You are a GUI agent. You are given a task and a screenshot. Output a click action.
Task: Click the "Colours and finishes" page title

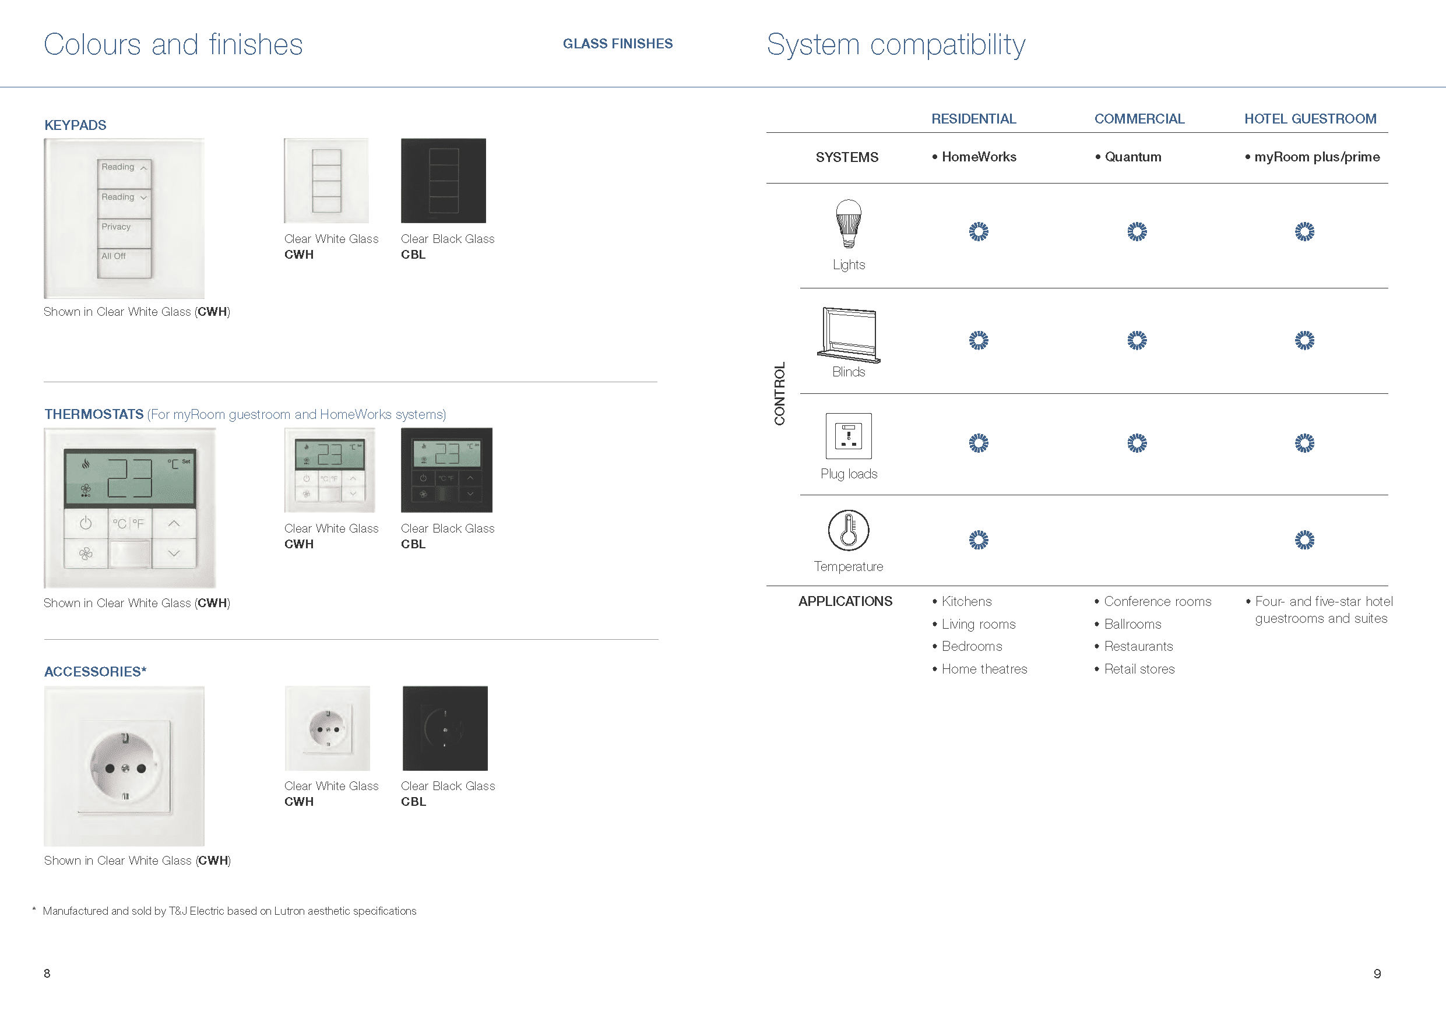tap(173, 45)
